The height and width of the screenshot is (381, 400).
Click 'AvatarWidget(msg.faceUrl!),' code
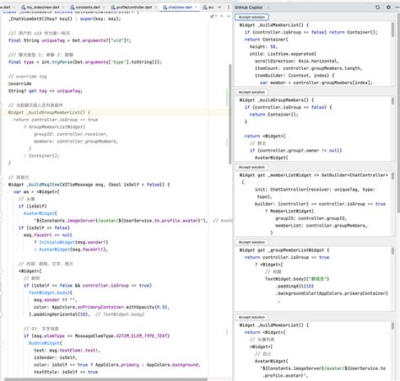(73, 250)
